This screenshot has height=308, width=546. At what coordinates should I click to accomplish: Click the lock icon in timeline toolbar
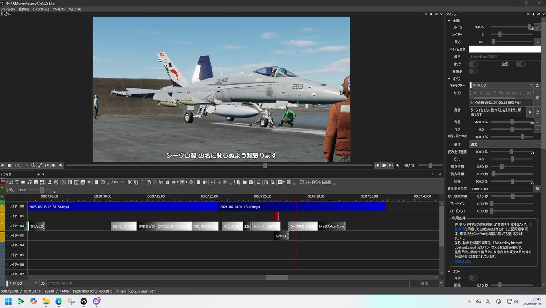pyautogui.click(x=167, y=182)
